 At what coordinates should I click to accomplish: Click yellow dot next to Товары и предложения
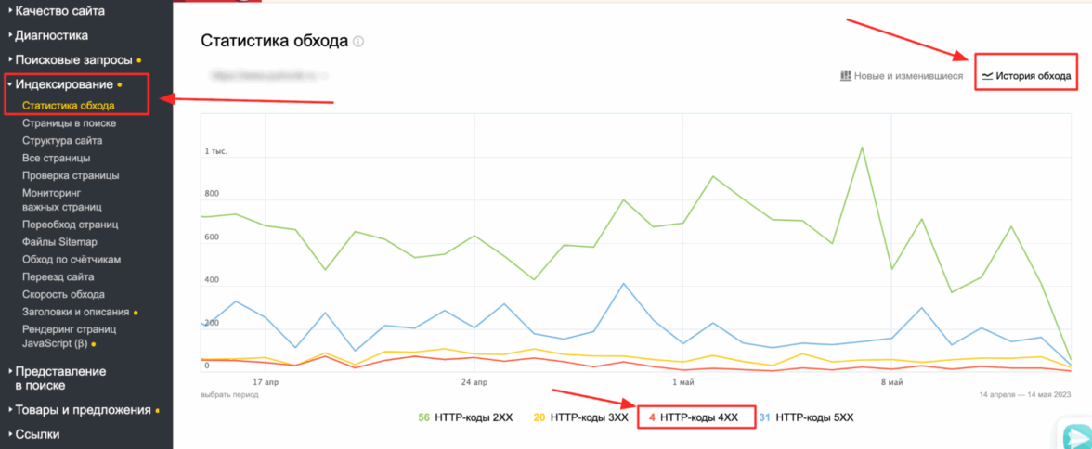pyautogui.click(x=158, y=410)
